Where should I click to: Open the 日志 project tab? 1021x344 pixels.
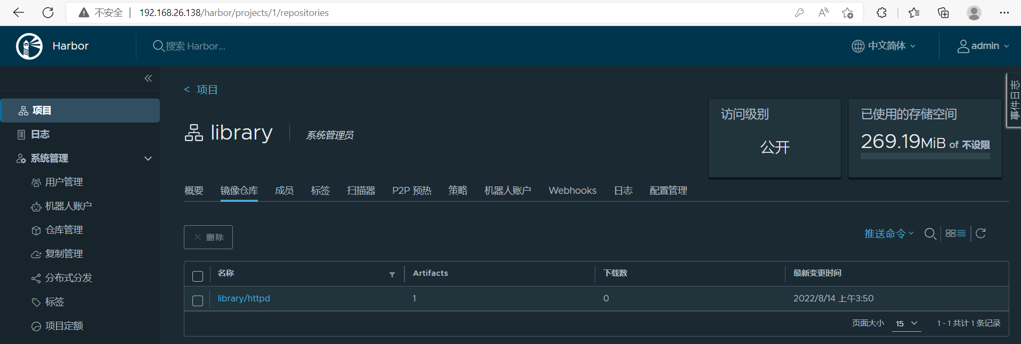[623, 191]
